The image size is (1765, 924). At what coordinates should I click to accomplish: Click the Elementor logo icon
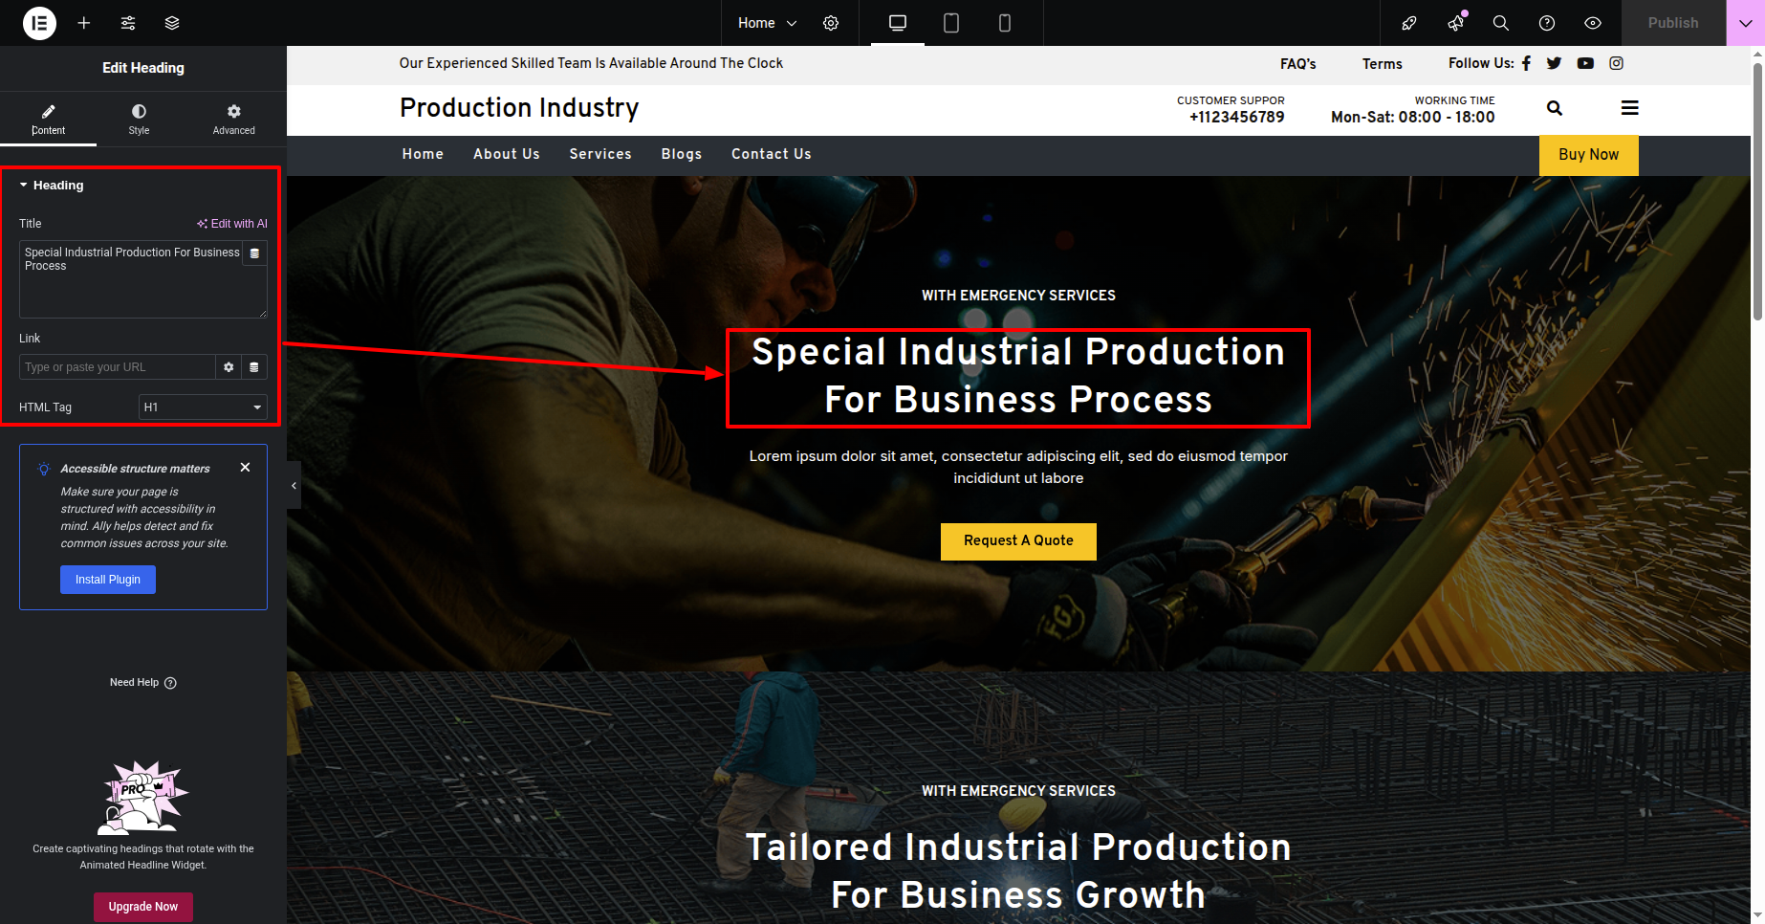pos(39,23)
